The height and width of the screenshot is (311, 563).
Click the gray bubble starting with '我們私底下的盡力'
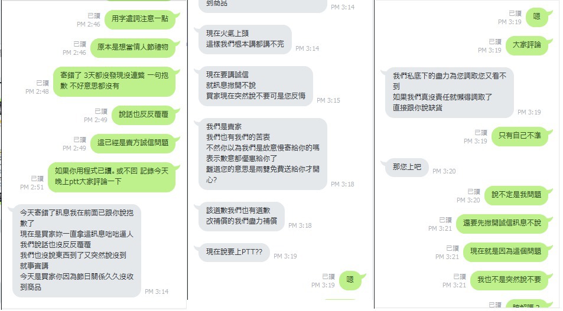point(450,92)
